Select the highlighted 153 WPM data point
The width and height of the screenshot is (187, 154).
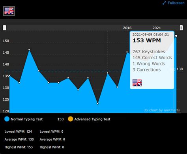[x=176, y=36]
